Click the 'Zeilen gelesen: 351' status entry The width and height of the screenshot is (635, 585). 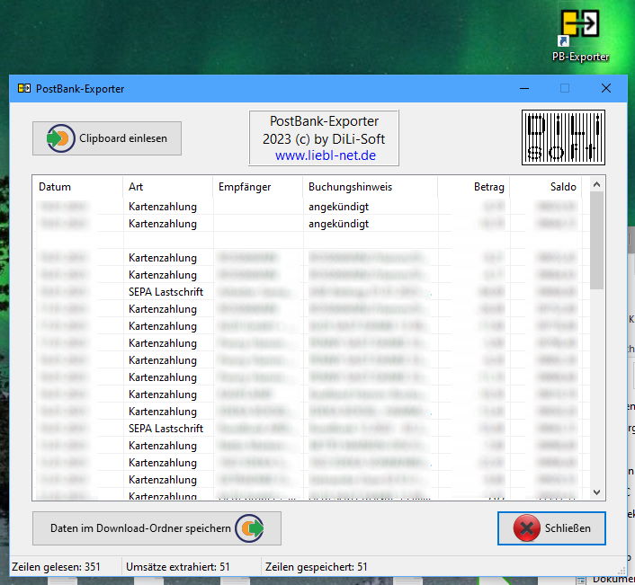pyautogui.click(x=56, y=567)
